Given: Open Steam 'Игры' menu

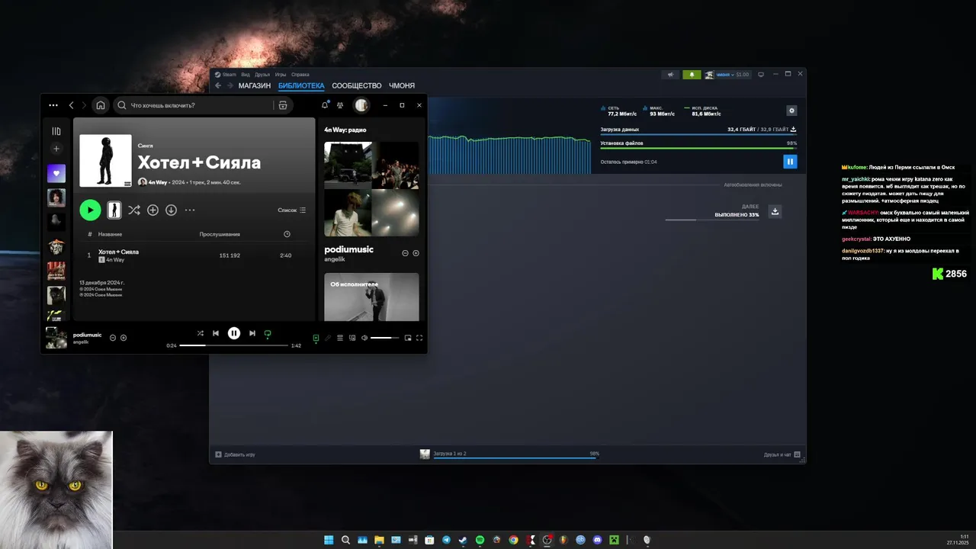Looking at the screenshot, I should point(281,75).
